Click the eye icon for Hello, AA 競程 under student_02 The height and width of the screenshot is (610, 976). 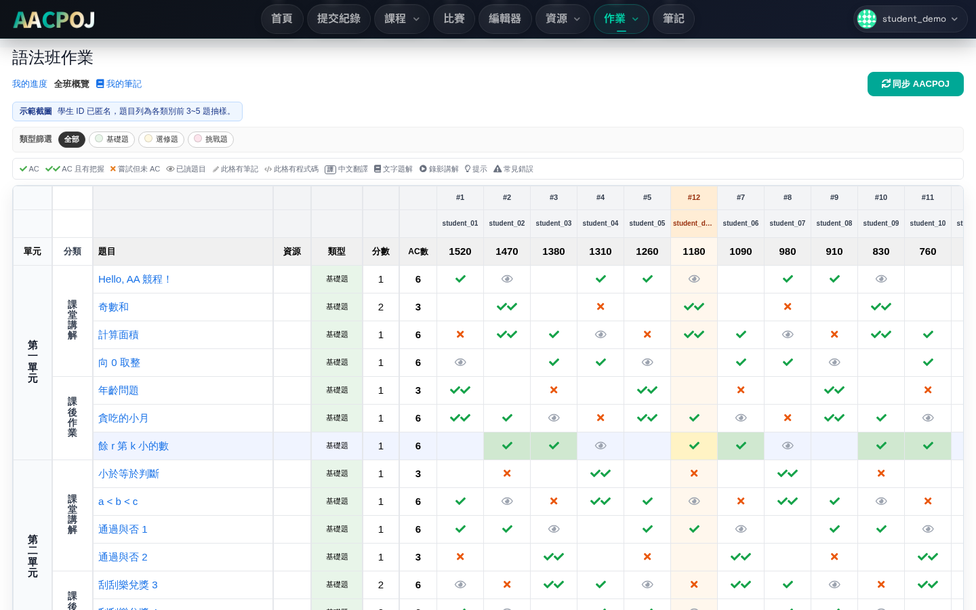[507, 279]
